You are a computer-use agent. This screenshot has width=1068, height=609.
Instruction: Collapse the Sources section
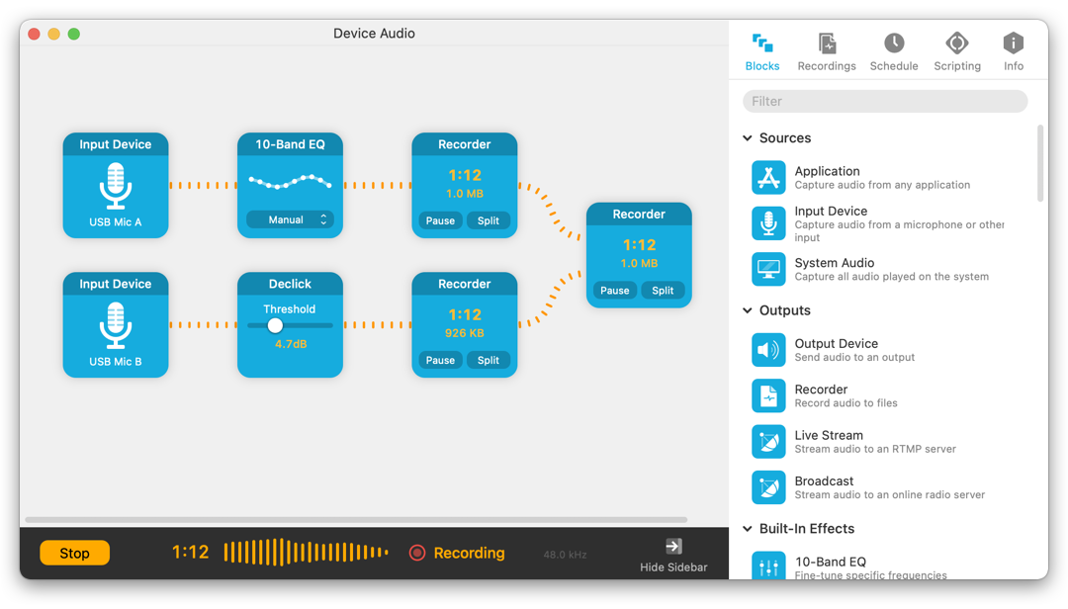[x=748, y=138]
